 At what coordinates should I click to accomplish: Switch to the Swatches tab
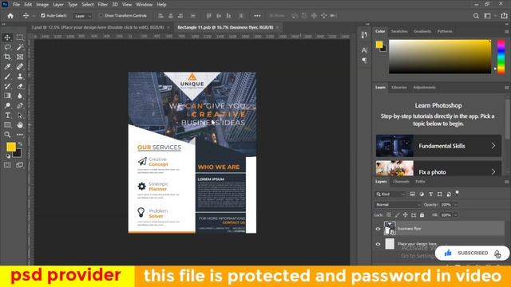[x=399, y=31]
